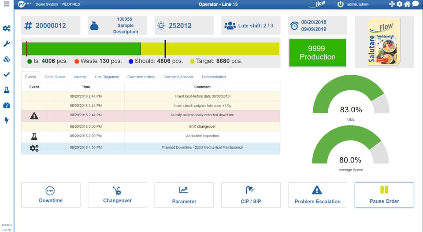Open the Material tab
423x232 pixels.
click(x=80, y=77)
